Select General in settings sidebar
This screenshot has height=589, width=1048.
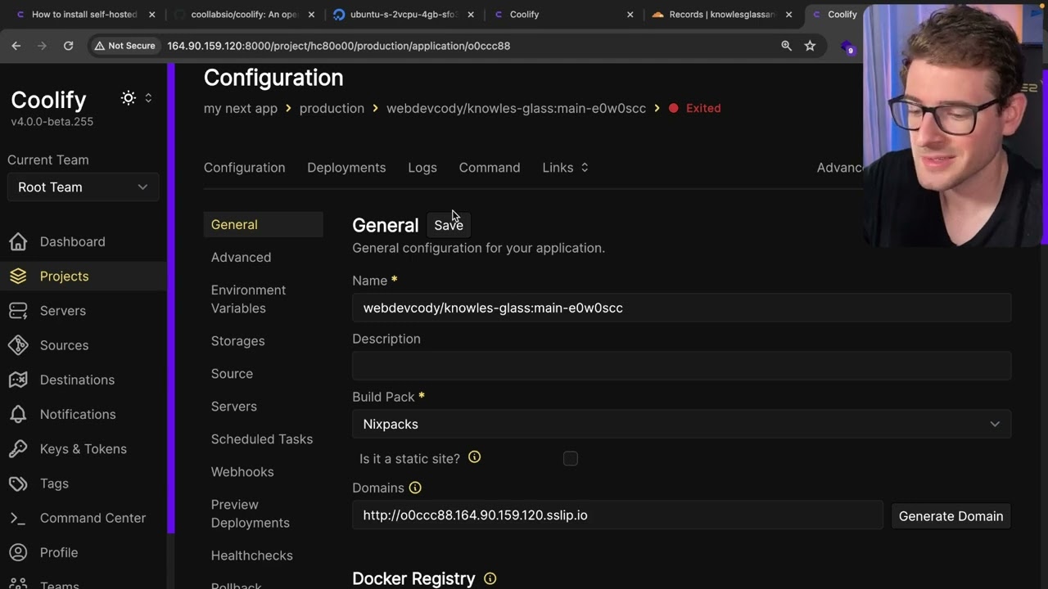point(263,224)
